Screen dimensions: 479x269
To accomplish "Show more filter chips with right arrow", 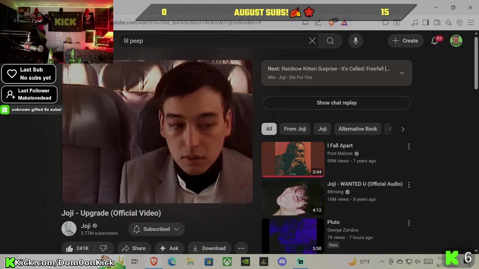I will 403,129.
